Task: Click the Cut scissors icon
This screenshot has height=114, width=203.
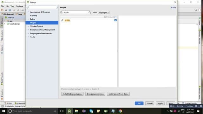Action: tap(23, 10)
